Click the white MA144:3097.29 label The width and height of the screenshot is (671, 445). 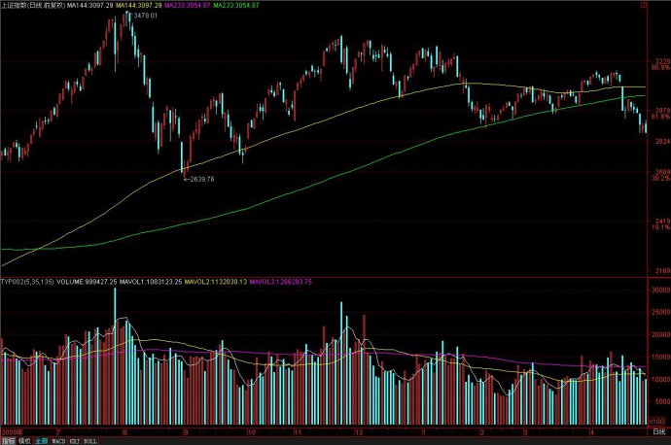point(90,5)
